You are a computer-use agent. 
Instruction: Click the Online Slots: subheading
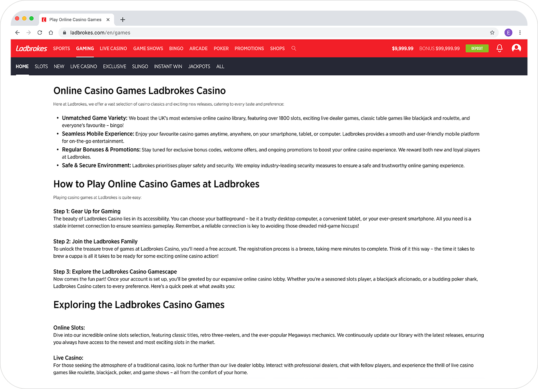[x=69, y=328]
